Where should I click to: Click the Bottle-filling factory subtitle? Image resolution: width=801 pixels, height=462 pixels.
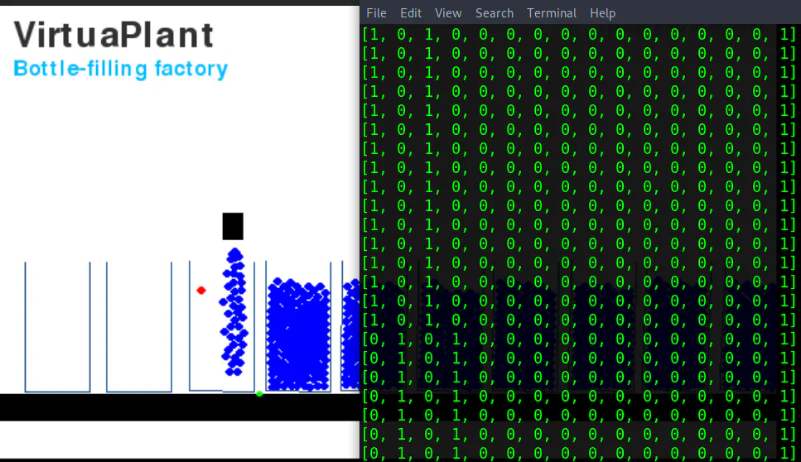[121, 69]
